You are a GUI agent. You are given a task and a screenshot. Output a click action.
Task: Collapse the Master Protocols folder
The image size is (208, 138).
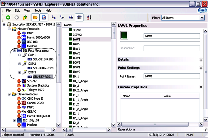pos(9,29)
